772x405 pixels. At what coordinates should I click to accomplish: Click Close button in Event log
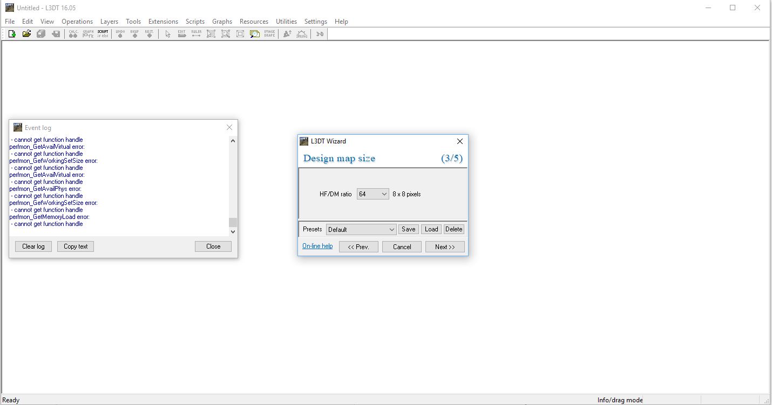(213, 246)
